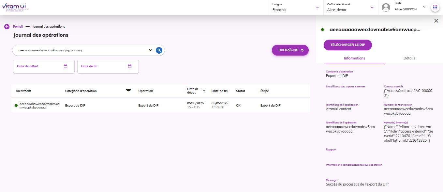The height and width of the screenshot is (192, 443).
Task: Open the Date de fin calendar icon
Action: coord(130,66)
